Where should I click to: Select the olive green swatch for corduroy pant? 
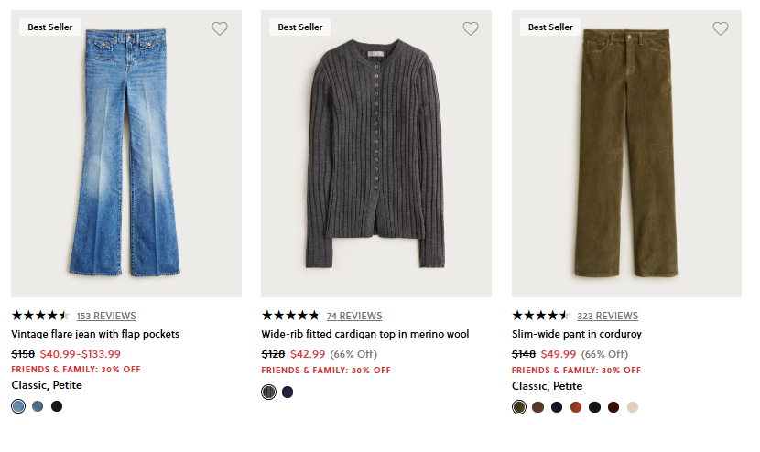coord(519,407)
